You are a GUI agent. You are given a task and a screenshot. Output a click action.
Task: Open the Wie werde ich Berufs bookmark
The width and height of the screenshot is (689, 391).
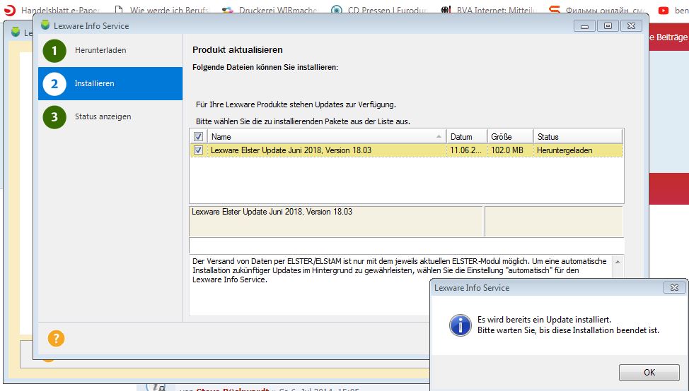click(x=163, y=10)
